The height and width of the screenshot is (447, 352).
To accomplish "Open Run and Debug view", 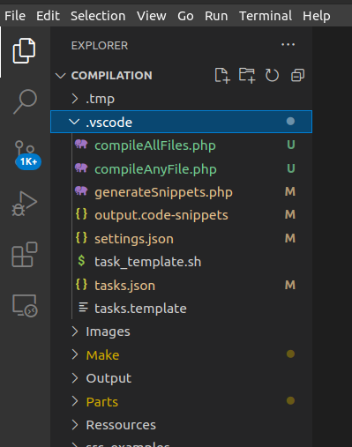I will (25, 204).
